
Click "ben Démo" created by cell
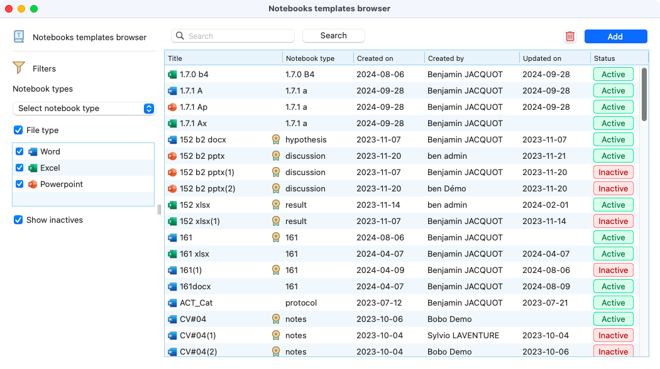446,189
